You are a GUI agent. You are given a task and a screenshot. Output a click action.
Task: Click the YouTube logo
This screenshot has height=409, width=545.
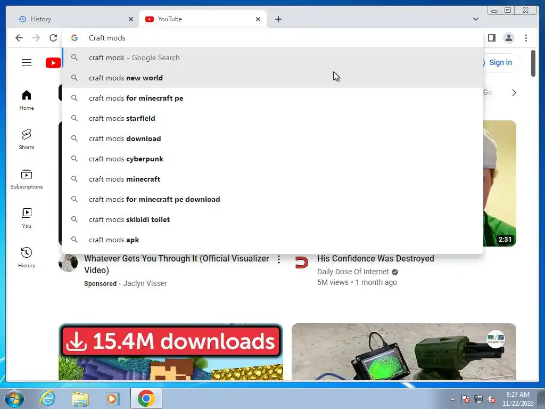[54, 63]
